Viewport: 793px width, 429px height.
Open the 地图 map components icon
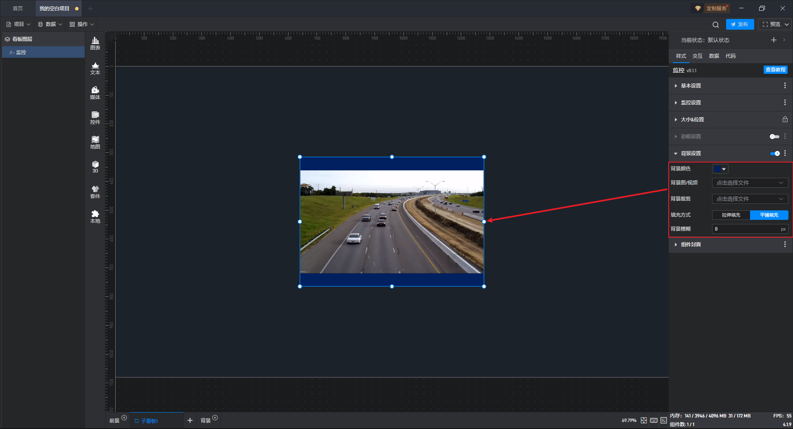95,142
